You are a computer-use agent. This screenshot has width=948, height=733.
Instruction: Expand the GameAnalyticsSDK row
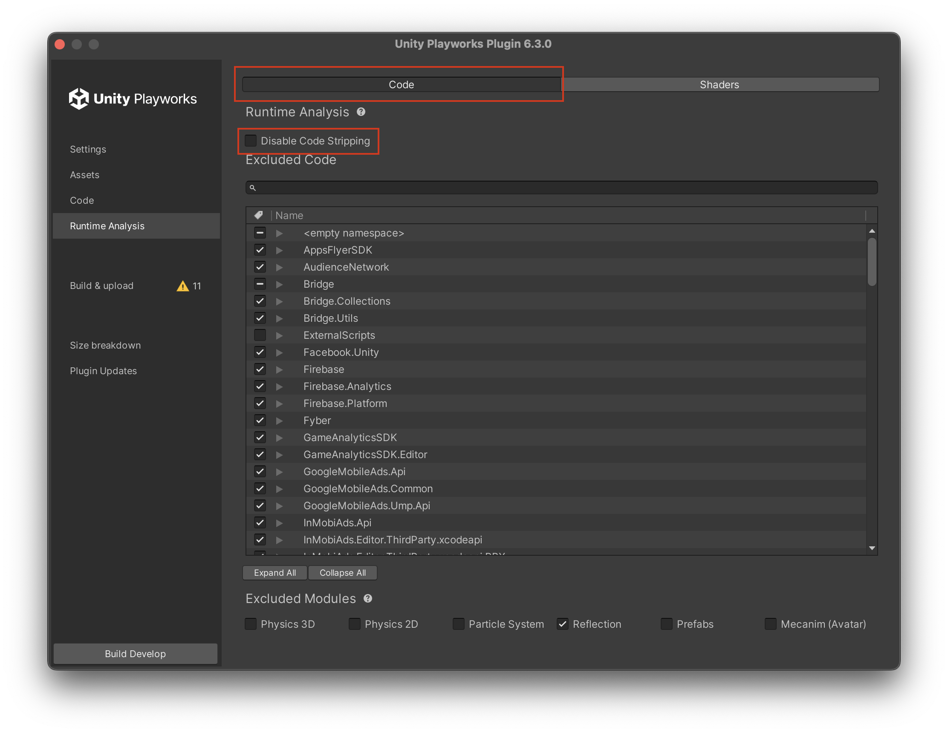click(280, 438)
